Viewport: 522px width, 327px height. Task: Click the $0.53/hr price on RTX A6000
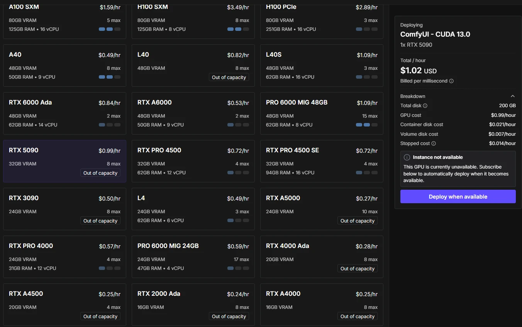coord(238,103)
